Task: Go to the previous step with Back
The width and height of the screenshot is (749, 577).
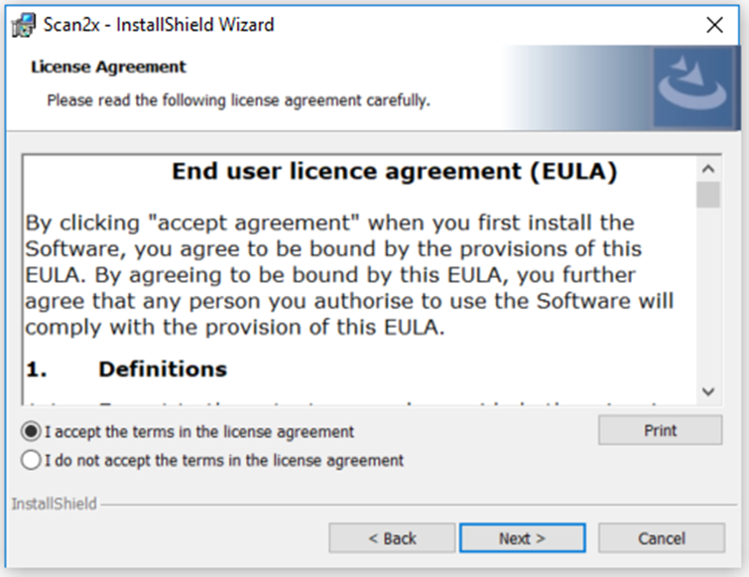Action: tap(392, 538)
